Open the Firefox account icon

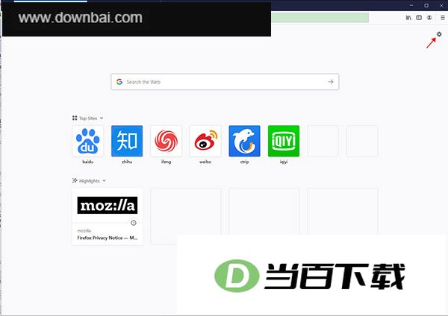pos(429,18)
